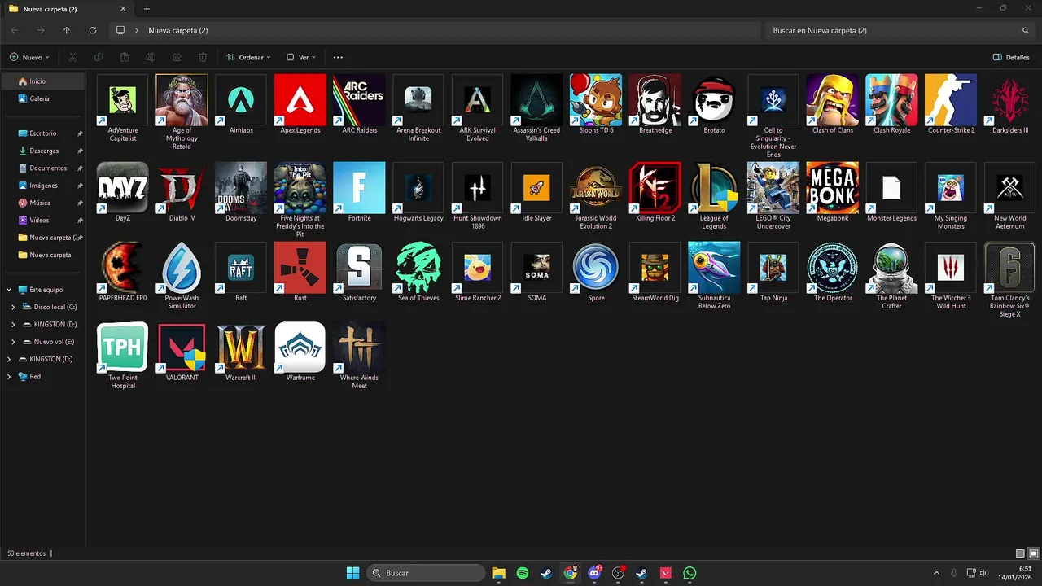The image size is (1042, 586).
Task: Select the Clash Royale shortcut
Action: [891, 100]
